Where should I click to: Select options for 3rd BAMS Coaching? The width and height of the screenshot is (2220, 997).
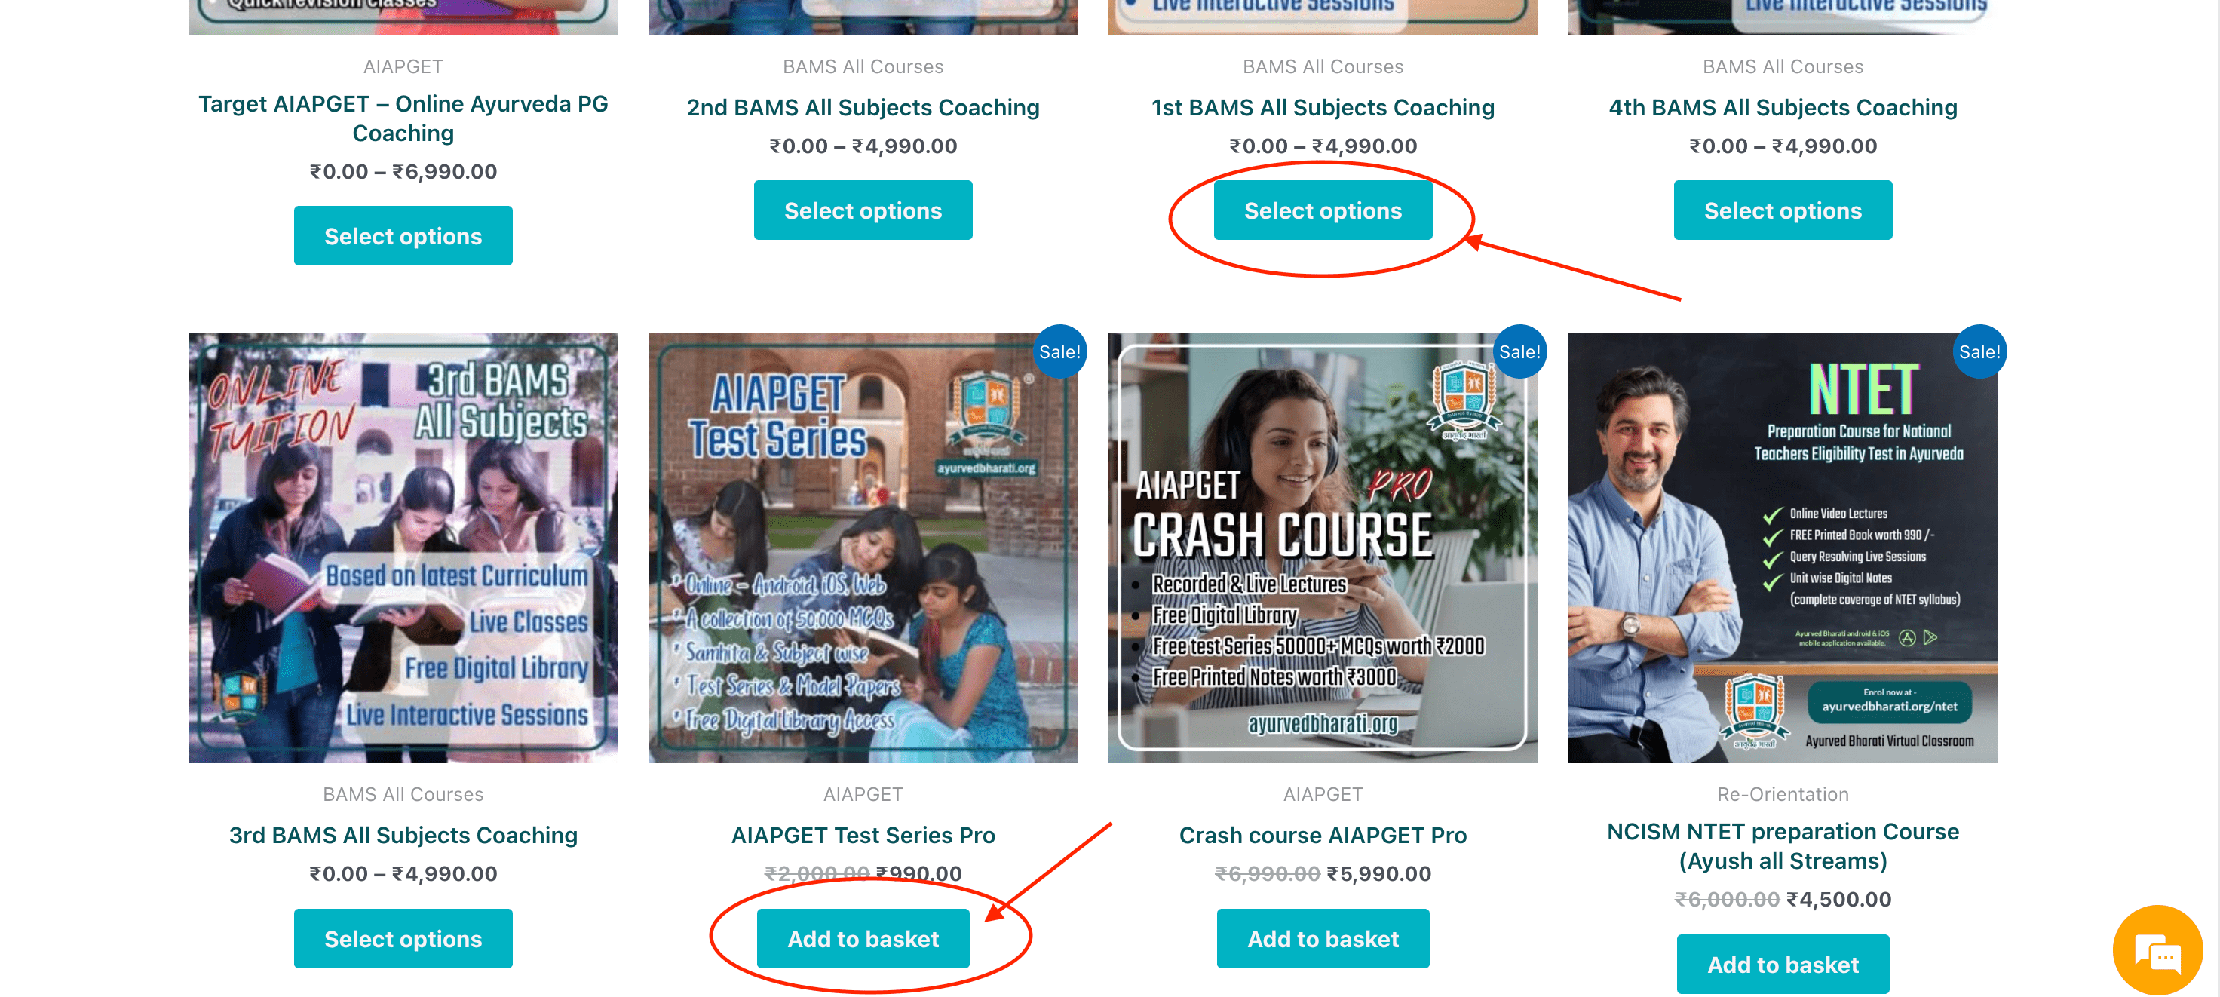403,938
